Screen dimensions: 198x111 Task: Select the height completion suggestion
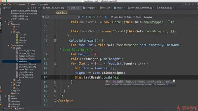(x=140, y=81)
